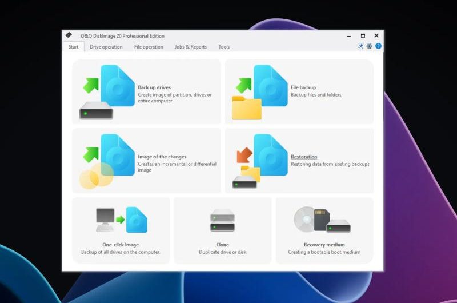Click the Recovery medium label

(x=324, y=245)
